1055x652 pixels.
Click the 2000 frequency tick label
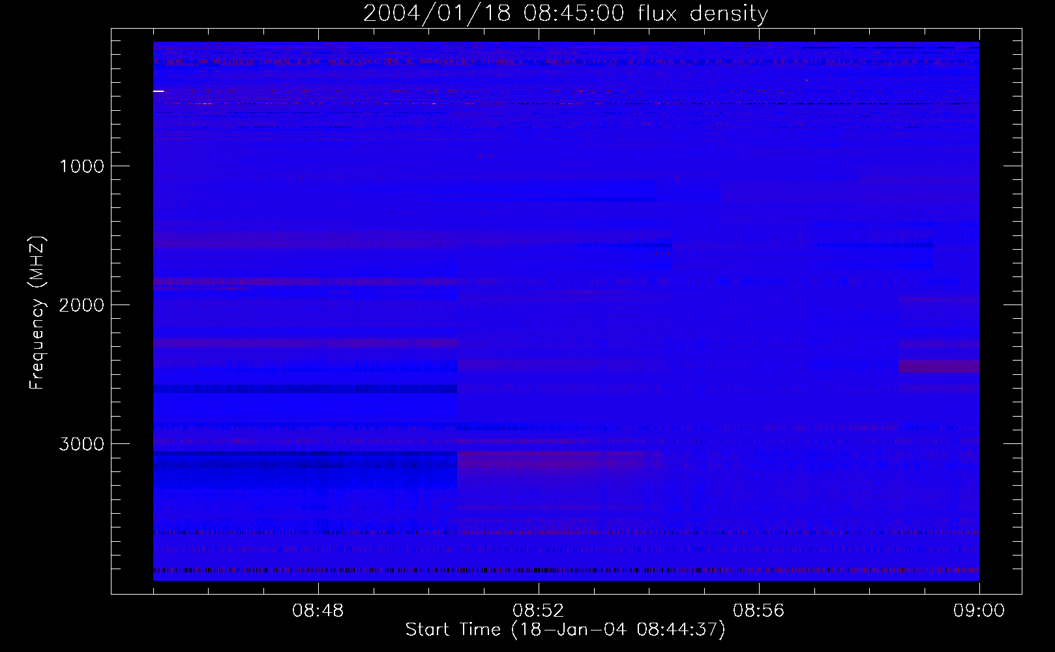click(82, 305)
